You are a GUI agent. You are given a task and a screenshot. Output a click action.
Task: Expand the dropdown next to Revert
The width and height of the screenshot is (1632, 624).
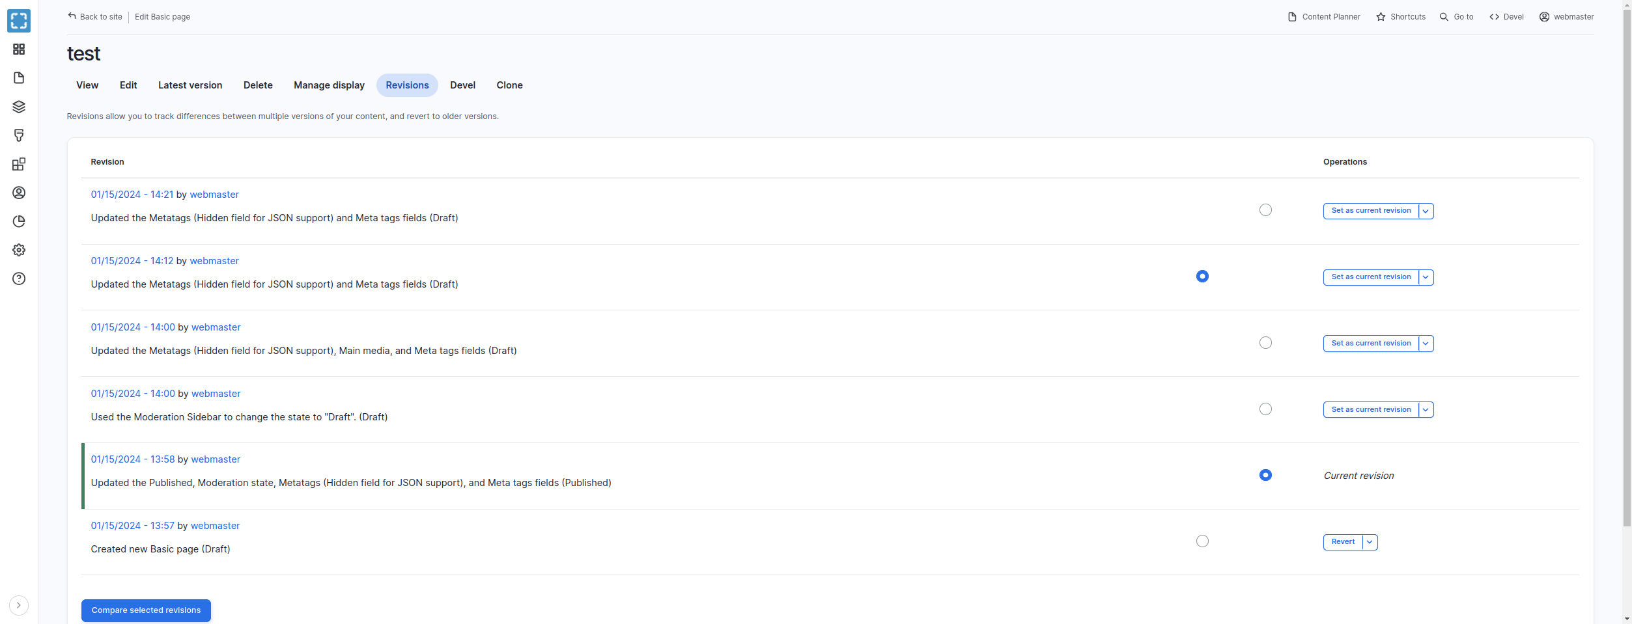1370,542
